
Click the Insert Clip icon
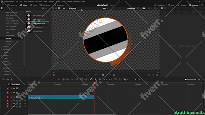77,79
